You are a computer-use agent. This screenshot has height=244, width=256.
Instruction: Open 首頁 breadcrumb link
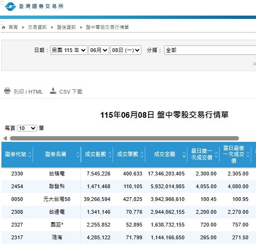point(13,27)
